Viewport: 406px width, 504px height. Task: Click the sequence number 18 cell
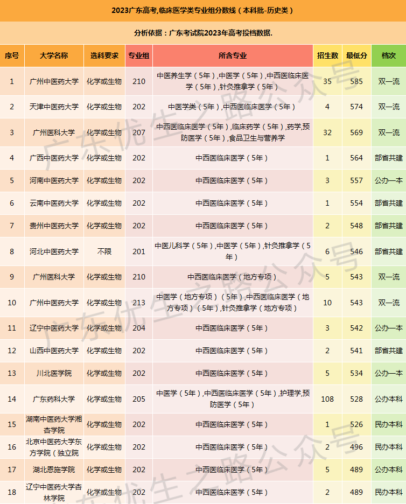point(12,492)
